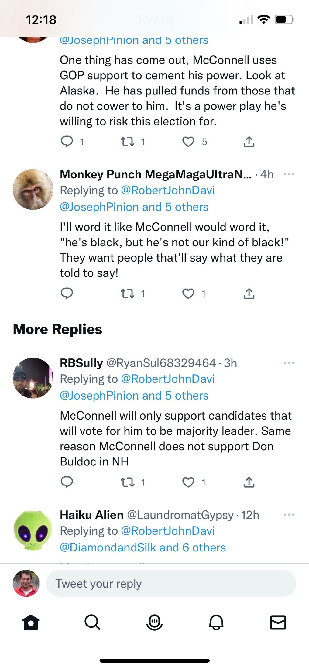Open the Spaces tab in bottom bar
Image resolution: width=309 pixels, height=669 pixels.
click(154, 623)
